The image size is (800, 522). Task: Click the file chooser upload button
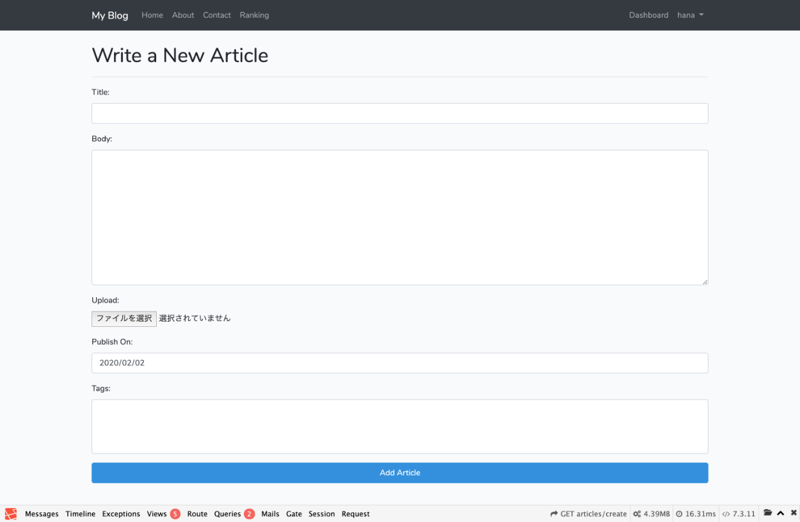tap(124, 319)
